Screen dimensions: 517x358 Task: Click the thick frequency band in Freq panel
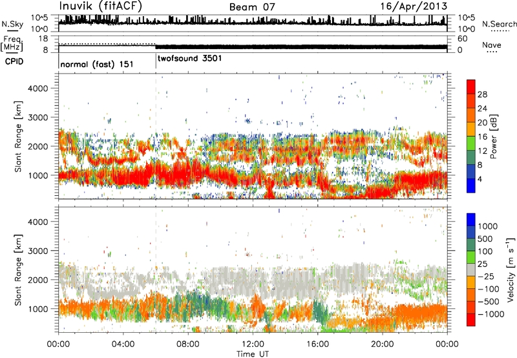(x=301, y=47)
